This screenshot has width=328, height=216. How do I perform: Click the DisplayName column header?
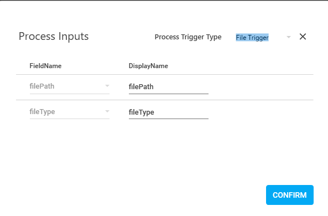(x=148, y=66)
